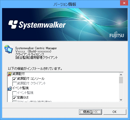
Task: Select the イベント監視 tree heading text
Action: click(x=20, y=88)
